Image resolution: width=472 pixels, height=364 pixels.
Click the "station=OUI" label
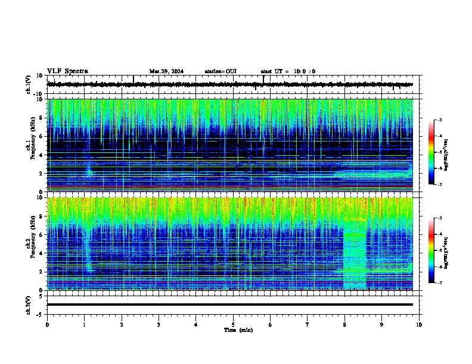[x=221, y=71]
